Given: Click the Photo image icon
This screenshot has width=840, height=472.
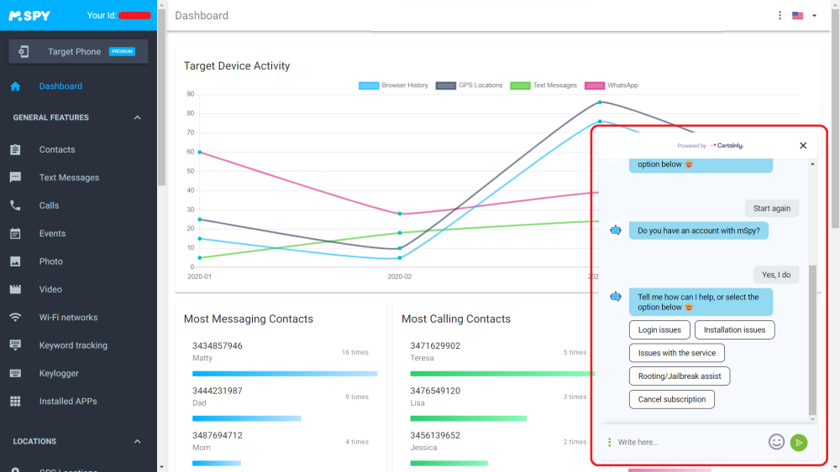Looking at the screenshot, I should [x=15, y=262].
